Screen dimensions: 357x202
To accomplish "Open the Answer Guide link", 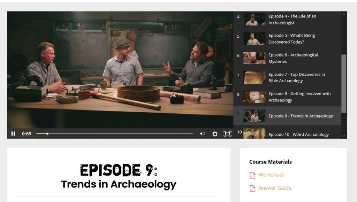I will 275,188.
